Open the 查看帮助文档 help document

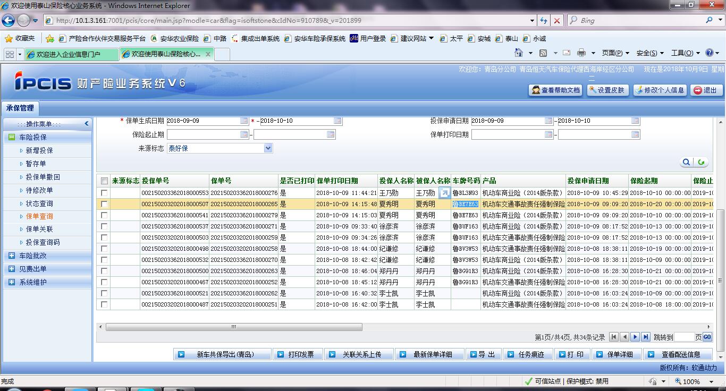555,90
